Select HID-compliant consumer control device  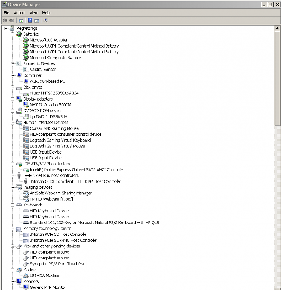[66, 134]
